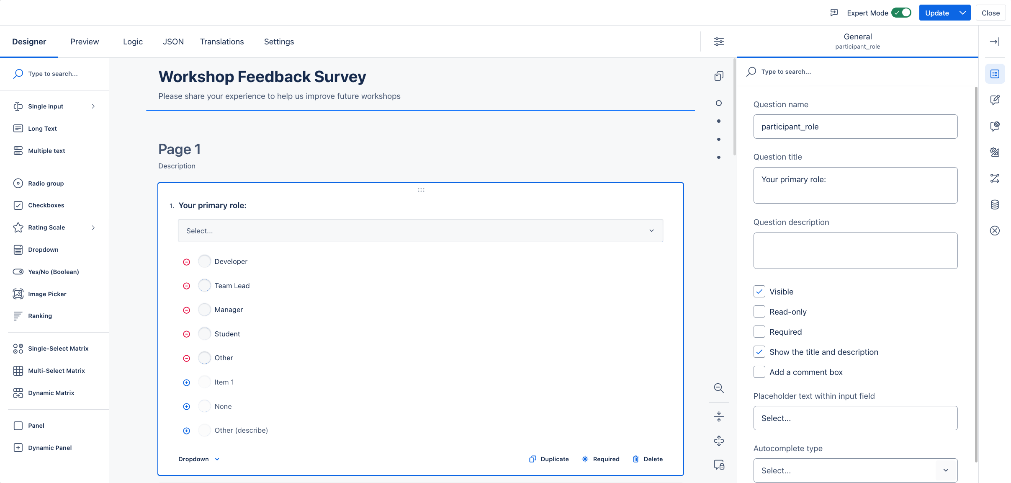
Task: Click the Validation circled-x sidebar icon
Action: click(x=994, y=230)
